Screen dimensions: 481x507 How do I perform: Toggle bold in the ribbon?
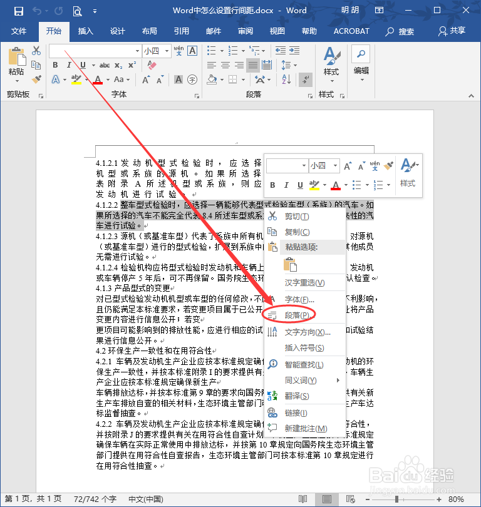pyautogui.click(x=55, y=65)
